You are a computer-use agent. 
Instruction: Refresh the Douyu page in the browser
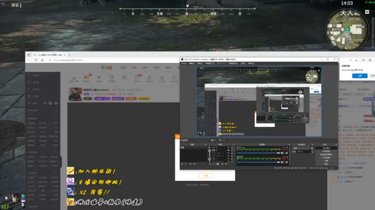click(x=36, y=60)
